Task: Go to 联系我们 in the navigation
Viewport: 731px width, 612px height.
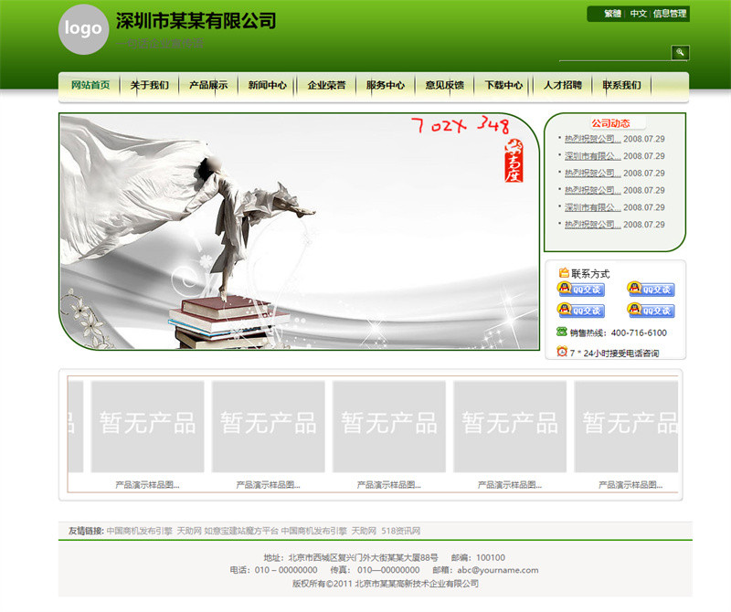Action: pos(621,85)
